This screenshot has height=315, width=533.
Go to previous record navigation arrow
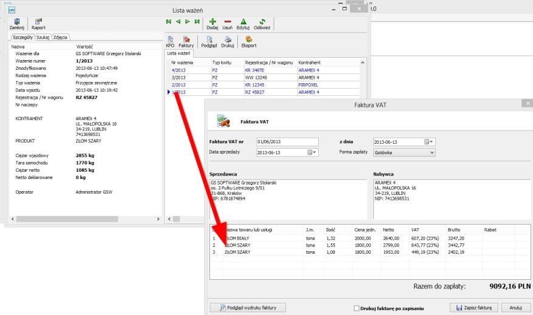(x=178, y=21)
